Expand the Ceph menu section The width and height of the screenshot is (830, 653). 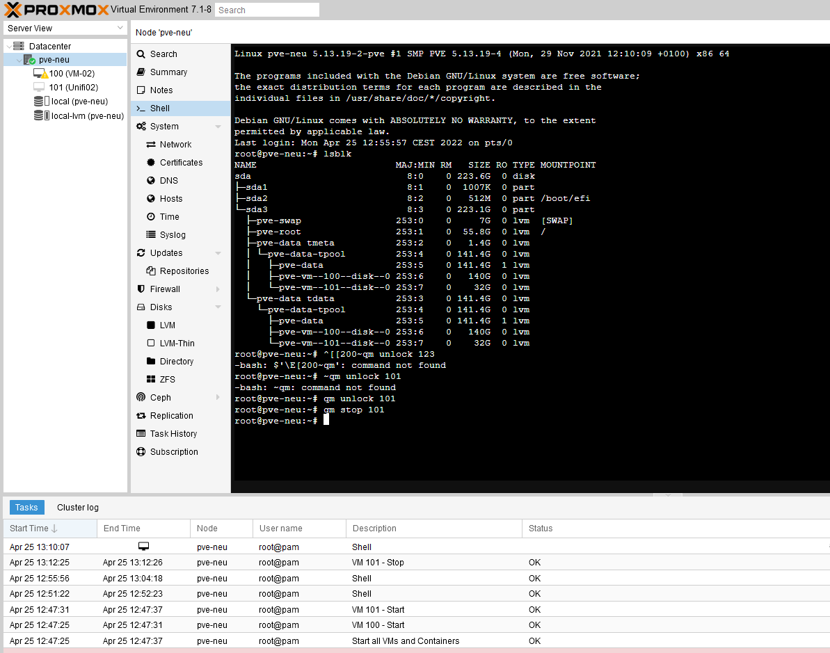pyautogui.click(x=218, y=397)
